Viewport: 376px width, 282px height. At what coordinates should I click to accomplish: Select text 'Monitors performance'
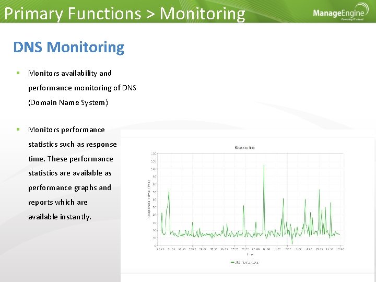[x=66, y=130]
